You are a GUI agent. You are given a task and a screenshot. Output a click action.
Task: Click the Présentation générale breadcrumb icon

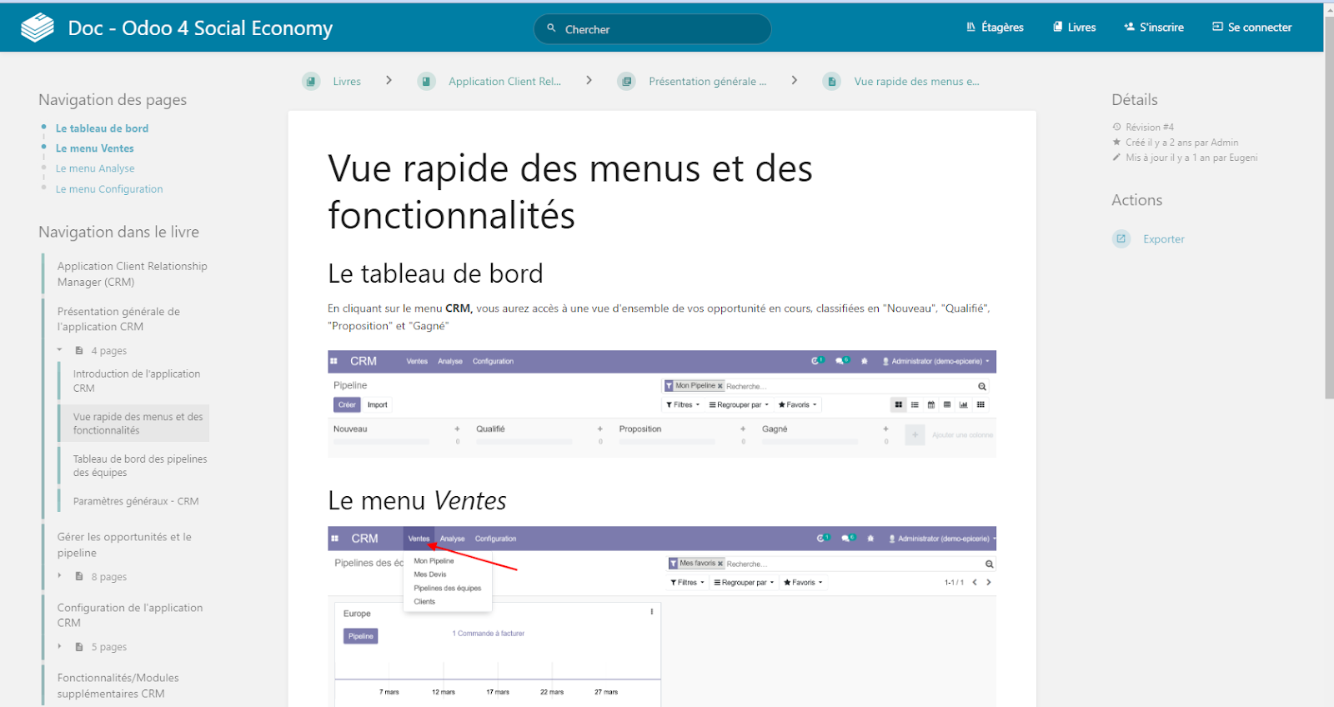[627, 82]
